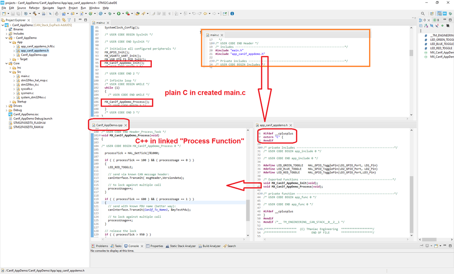Click the Sort alphabetically icon in Outline panel
454x274 pixels.
426,25
